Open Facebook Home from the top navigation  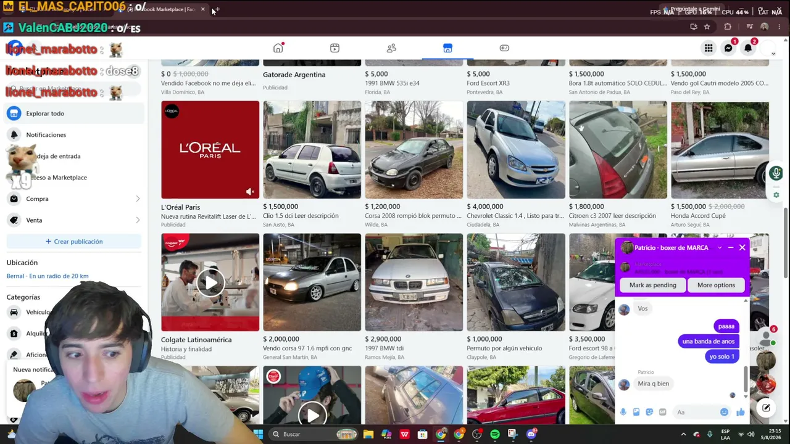[x=278, y=48]
